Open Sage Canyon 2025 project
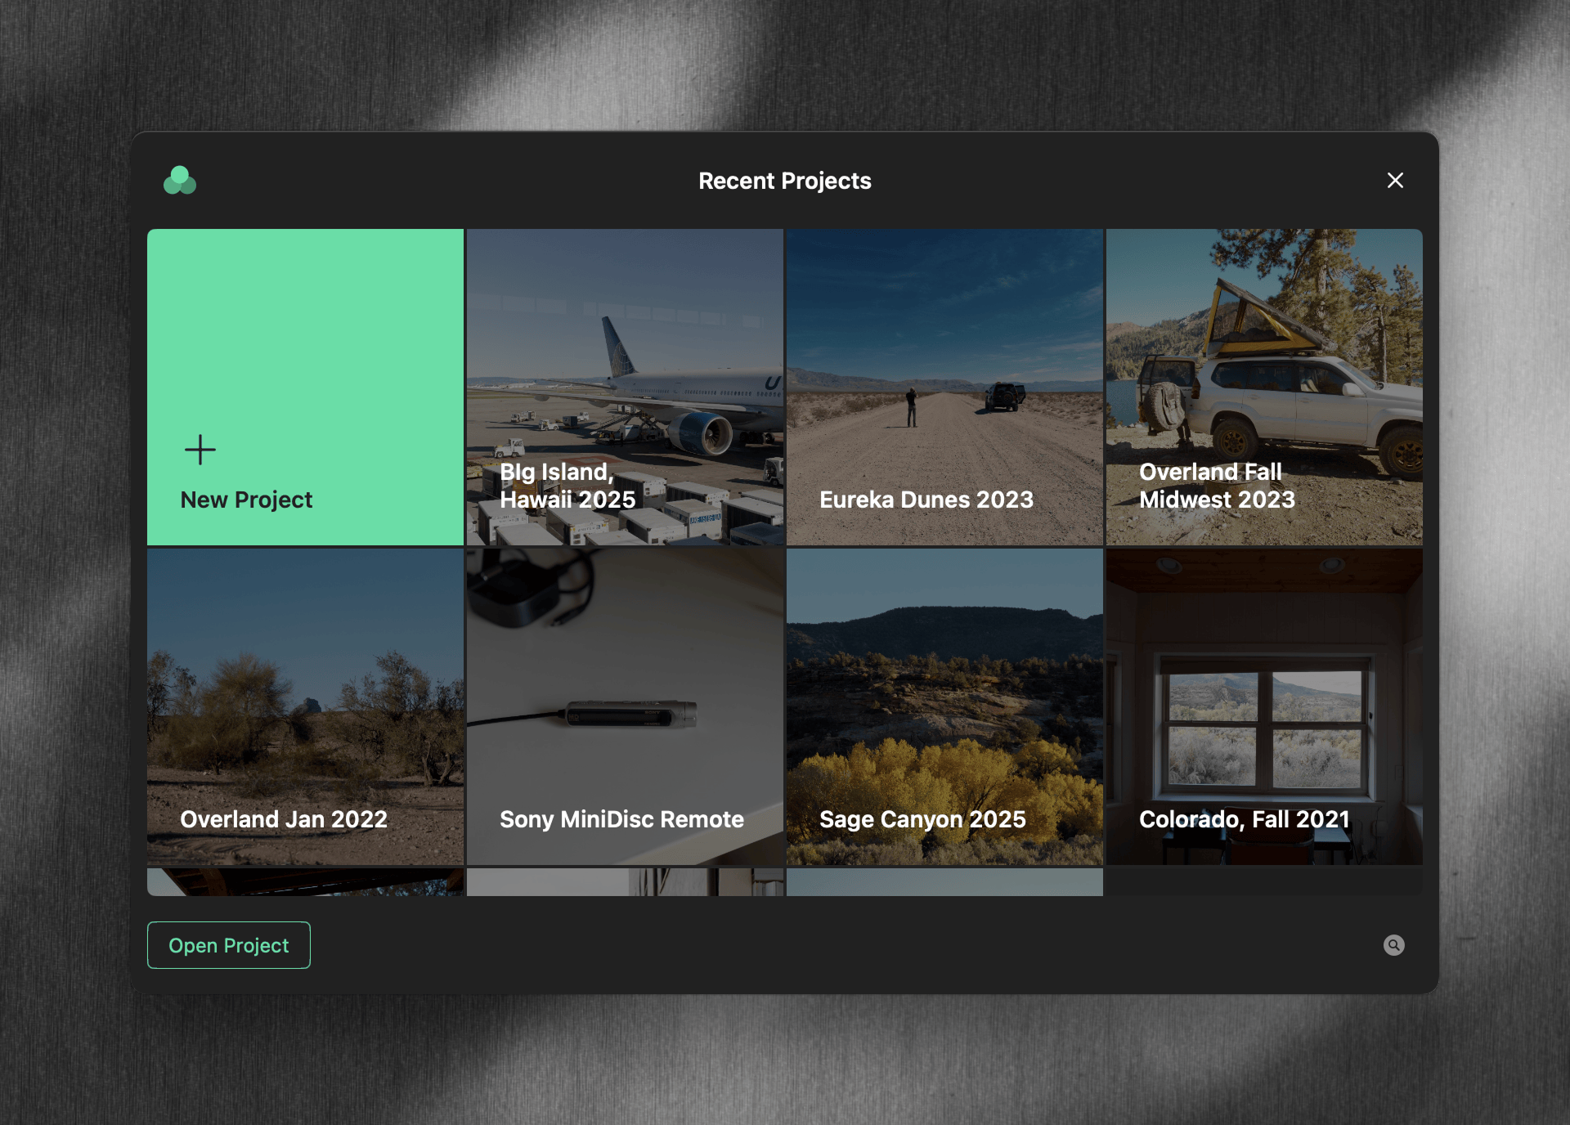The height and width of the screenshot is (1125, 1570). (944, 706)
